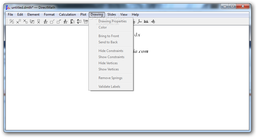Close the DirectMath window
Viewport: 257px width, 138px height.
[x=243, y=6]
